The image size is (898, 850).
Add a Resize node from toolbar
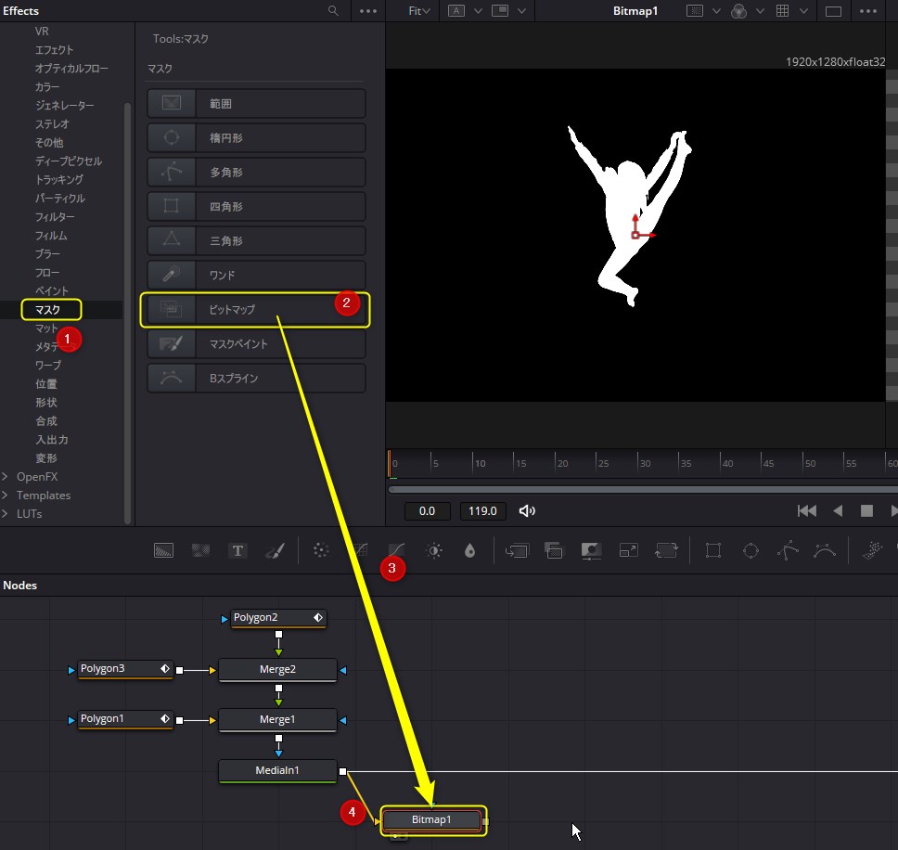(628, 551)
